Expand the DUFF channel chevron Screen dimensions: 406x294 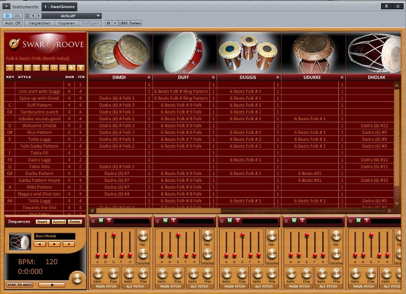pos(157,221)
